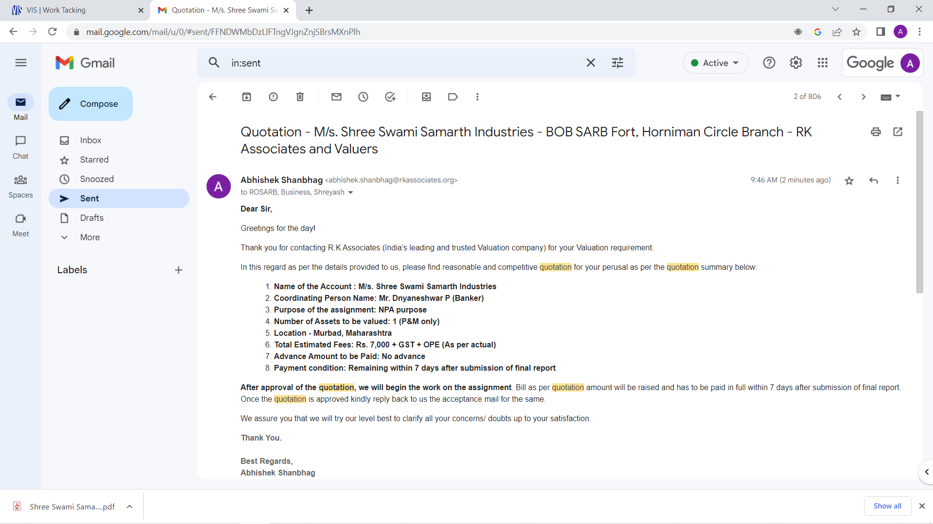933x524 pixels.
Task: Click the Move to icon
Action: click(x=427, y=97)
